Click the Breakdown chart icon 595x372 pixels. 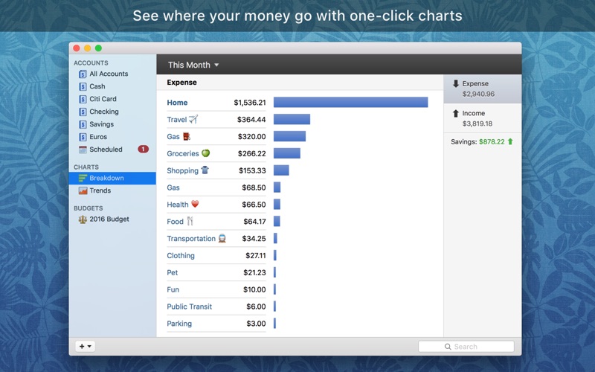pyautogui.click(x=83, y=178)
